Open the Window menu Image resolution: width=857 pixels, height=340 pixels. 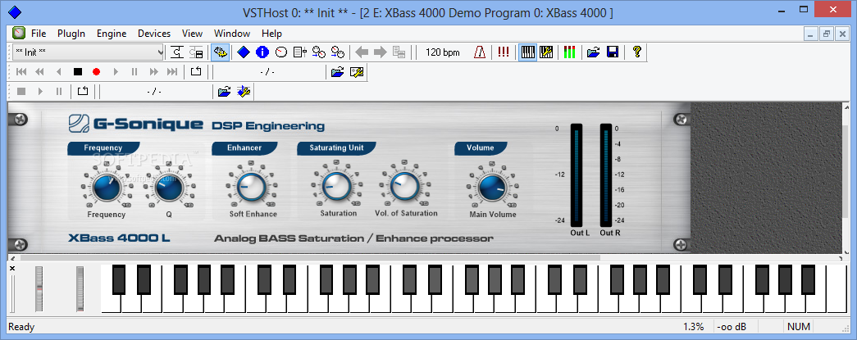[x=232, y=34]
